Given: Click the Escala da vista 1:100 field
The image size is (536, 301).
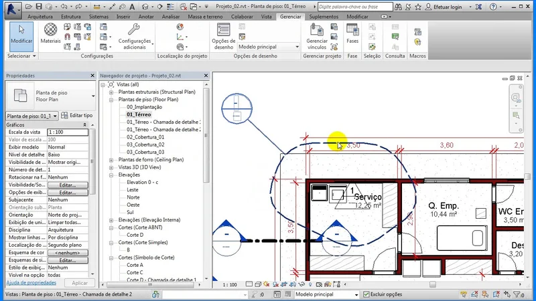Looking at the screenshot, I should point(68,132).
